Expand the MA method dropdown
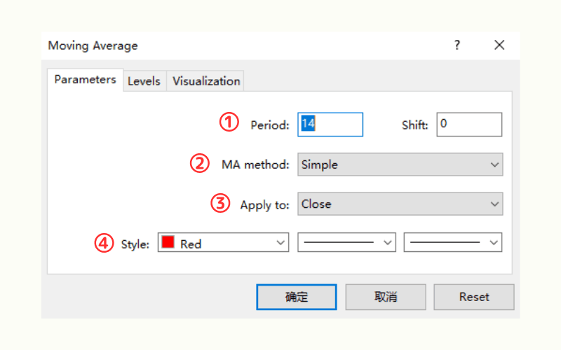This screenshot has height=350, width=561. [400, 164]
